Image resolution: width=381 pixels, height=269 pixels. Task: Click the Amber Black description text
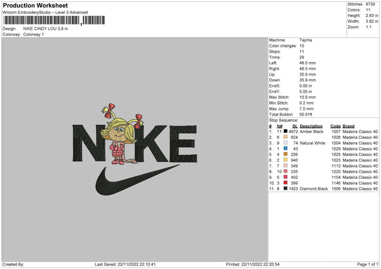click(x=312, y=131)
